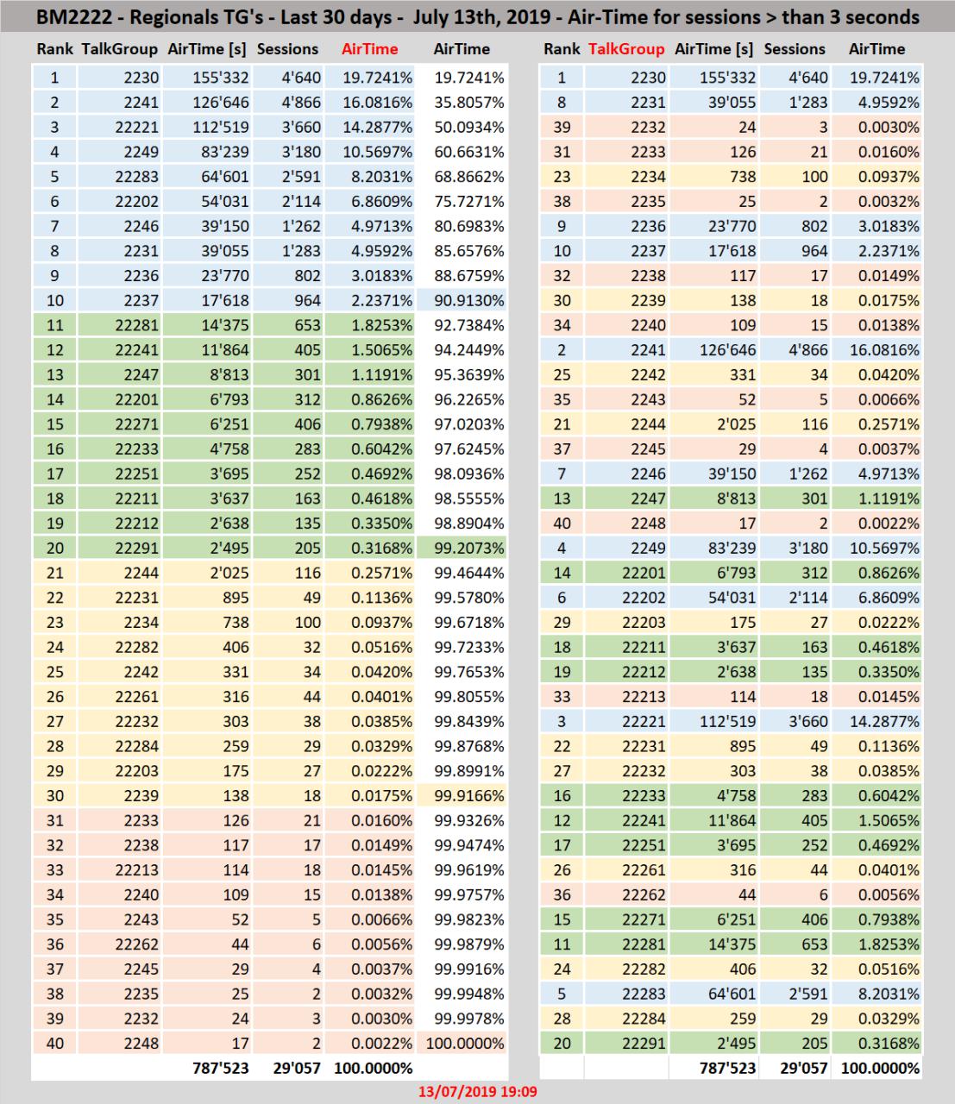Click the "99.8991%" entry
Screen dimensions: 955x1104
pyautogui.click(x=462, y=771)
